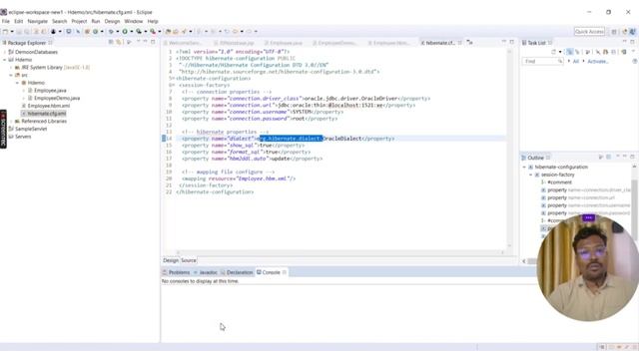Collapse the Hdemo project node
Screen dimensions: 639x359
pos(4,60)
